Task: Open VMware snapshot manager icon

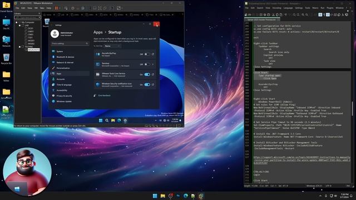Action: pyautogui.click(x=83, y=8)
